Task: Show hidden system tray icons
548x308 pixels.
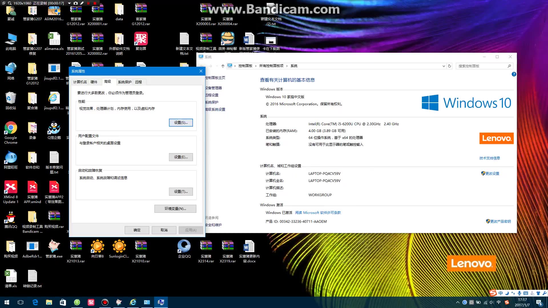Action: 458,302
